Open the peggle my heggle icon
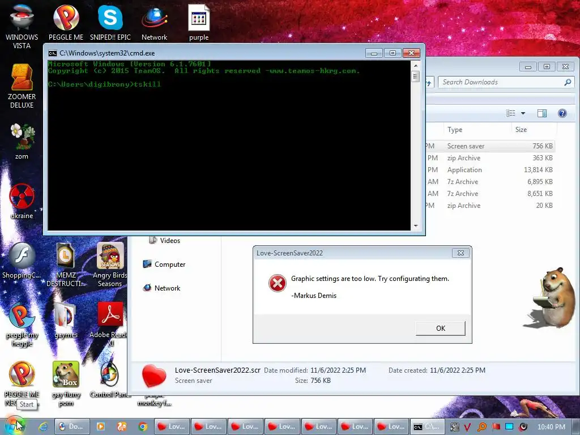This screenshot has height=435, width=580. click(x=22, y=324)
